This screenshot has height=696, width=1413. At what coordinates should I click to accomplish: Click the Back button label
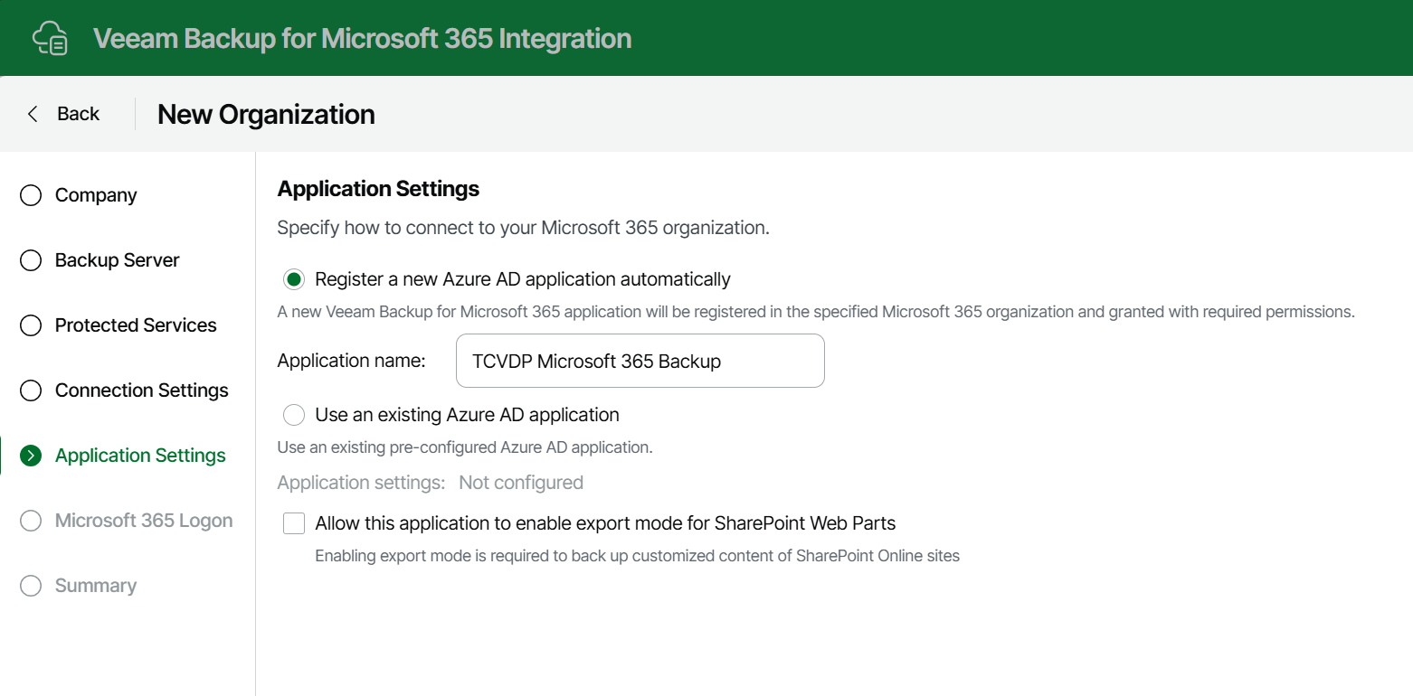[78, 114]
